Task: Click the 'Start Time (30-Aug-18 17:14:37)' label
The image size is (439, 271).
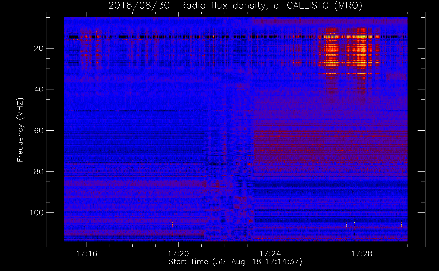Action: click(235, 262)
